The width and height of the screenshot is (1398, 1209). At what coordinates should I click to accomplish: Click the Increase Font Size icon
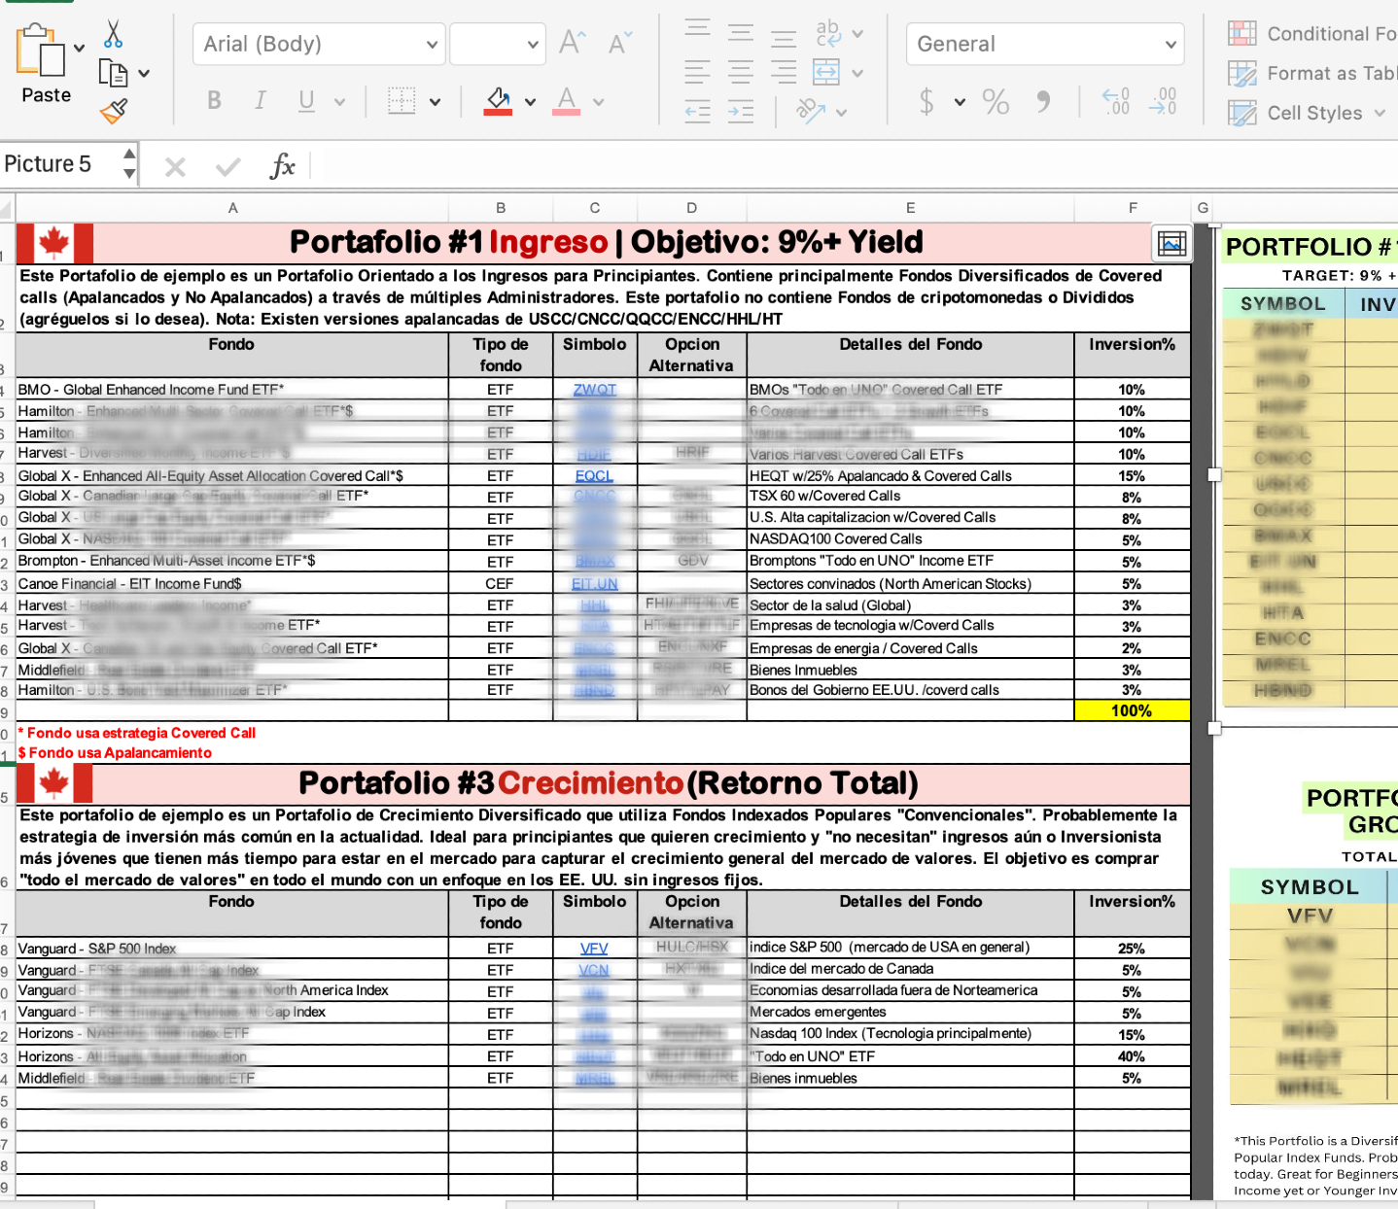[x=572, y=43]
